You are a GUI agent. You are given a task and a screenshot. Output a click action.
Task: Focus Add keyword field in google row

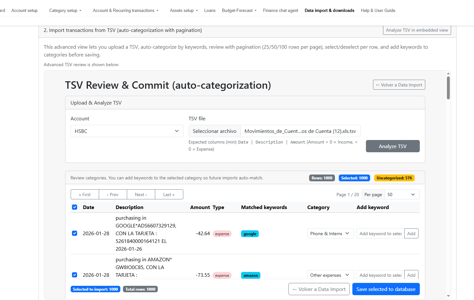tap(380, 234)
